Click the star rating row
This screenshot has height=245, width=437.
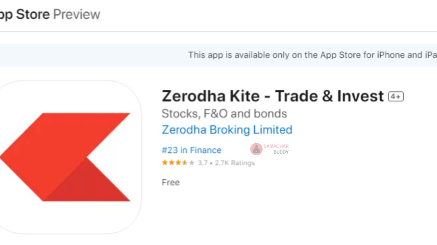pos(178,163)
